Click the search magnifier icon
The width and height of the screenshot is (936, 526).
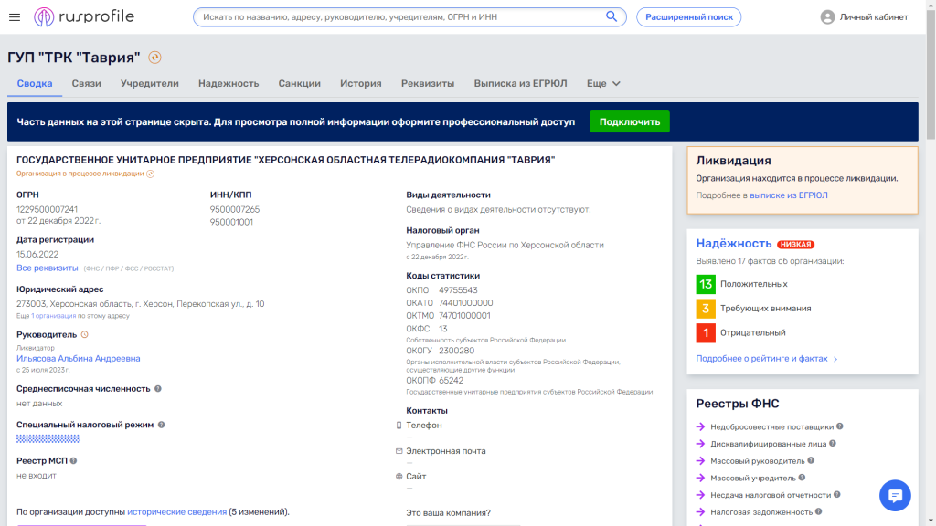pos(612,16)
